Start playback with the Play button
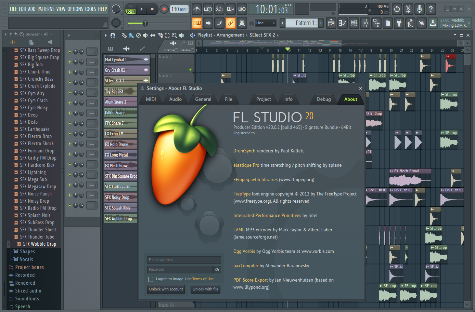This screenshot has width=475, height=312. 141,9
